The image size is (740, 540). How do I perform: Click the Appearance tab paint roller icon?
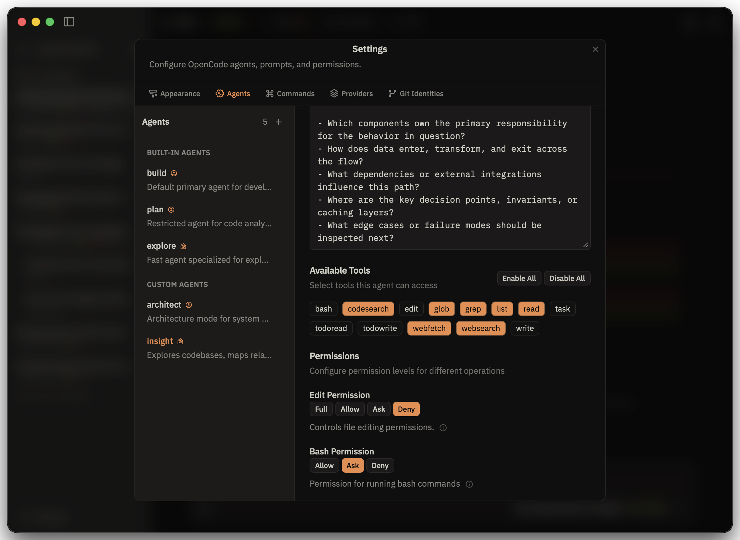[x=153, y=93]
